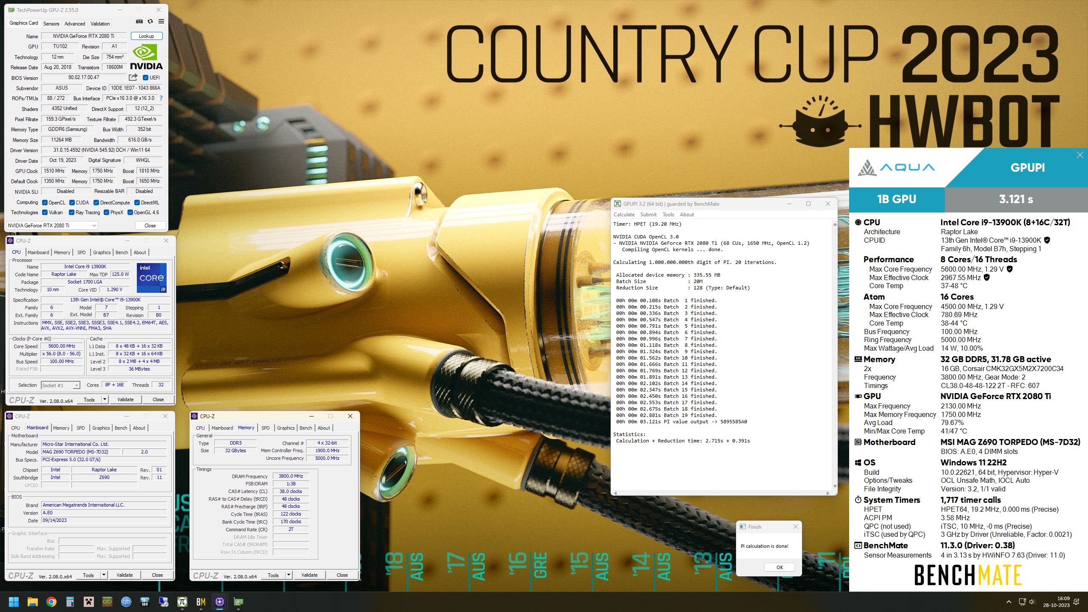This screenshot has width=1088, height=612.
Task: Toggle the OpenGL 4.6 checkbox
Action: [x=130, y=212]
